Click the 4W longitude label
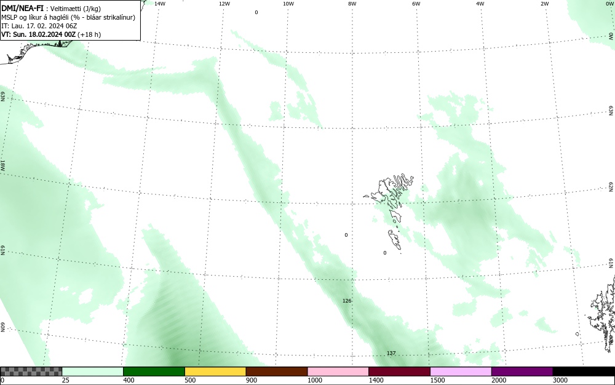The height and width of the screenshot is (385, 615). click(480, 4)
